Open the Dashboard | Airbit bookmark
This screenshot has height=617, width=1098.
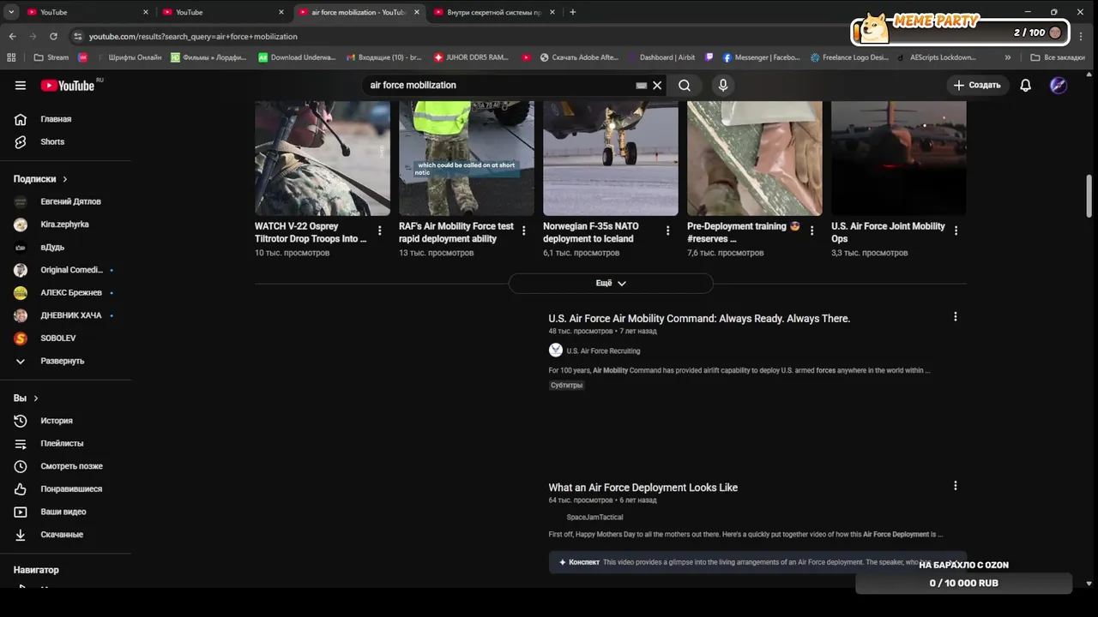pos(662,57)
